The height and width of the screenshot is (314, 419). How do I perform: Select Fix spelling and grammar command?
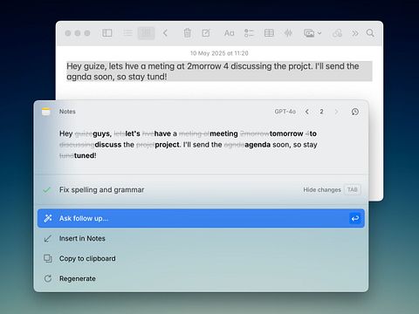[101, 190]
